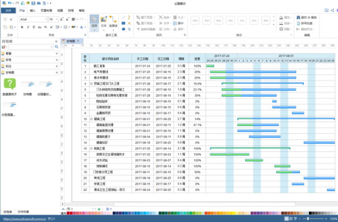Click the search magnifier in symbol library

[x=57, y=47]
